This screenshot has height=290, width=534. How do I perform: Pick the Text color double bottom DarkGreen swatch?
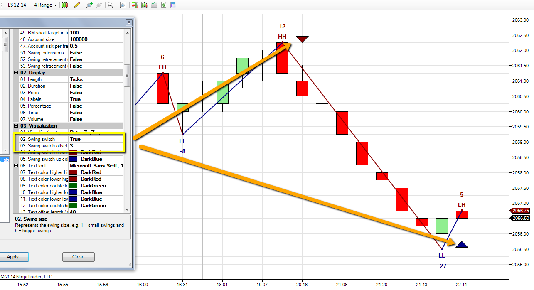pyautogui.click(x=74, y=206)
